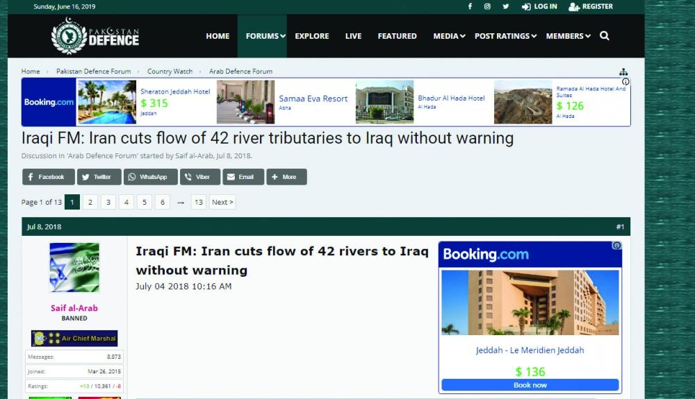
Task: Click the ad info icon on banner
Action: click(625, 82)
